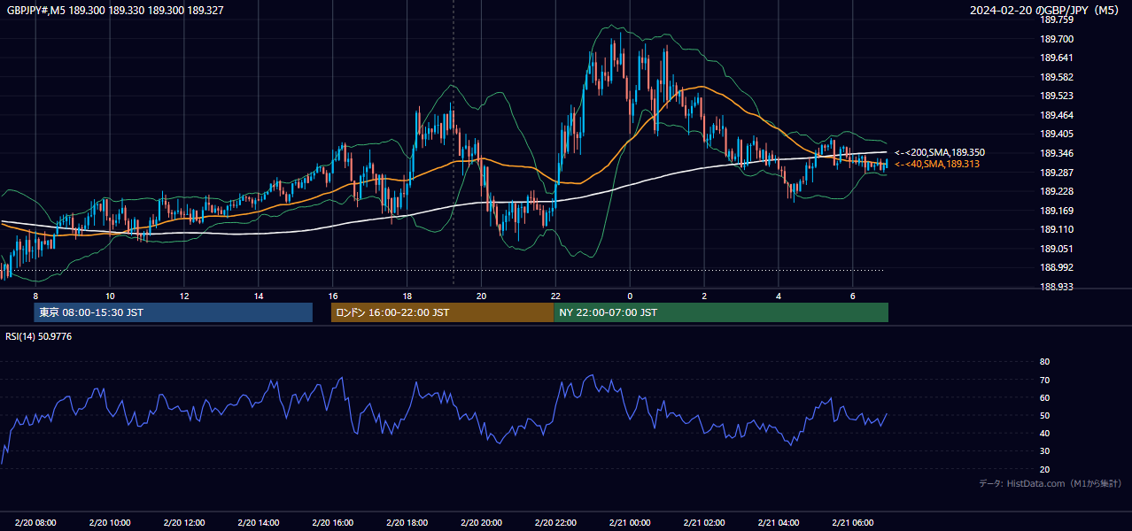This screenshot has height=531, width=1132.
Task: Click price axis label 189.051
Action: click(1056, 249)
